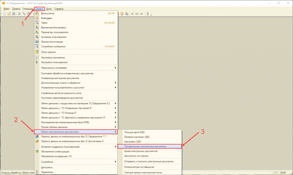Click the NUM status bar indicator
The height and width of the screenshot is (175, 293).
pos(283,173)
